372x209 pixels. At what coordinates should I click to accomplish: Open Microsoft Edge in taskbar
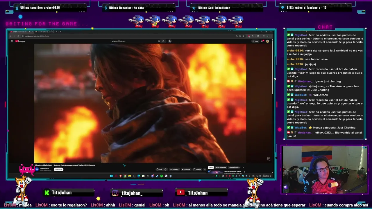coord(139,176)
